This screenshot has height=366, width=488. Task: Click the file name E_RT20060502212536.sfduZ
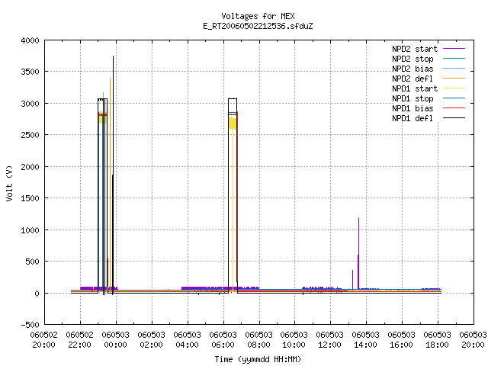point(258,26)
